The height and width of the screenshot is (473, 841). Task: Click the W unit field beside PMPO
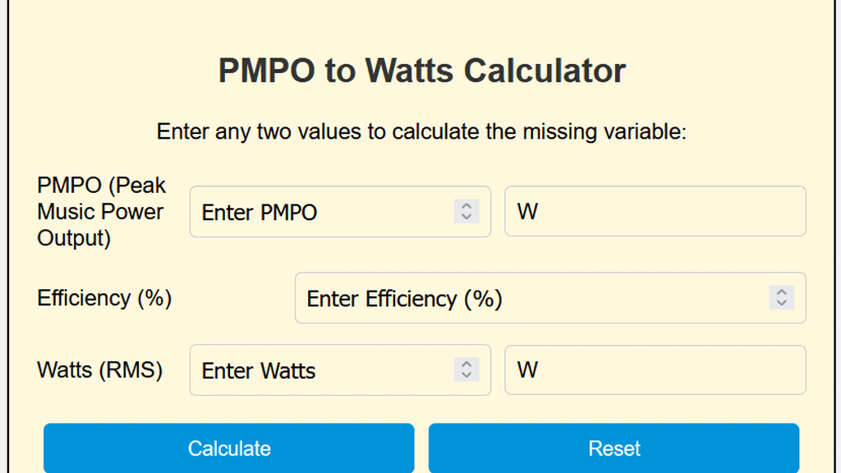tap(655, 211)
